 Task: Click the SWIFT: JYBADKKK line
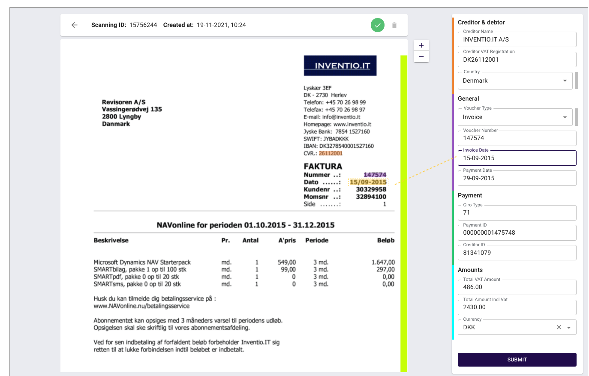(326, 139)
